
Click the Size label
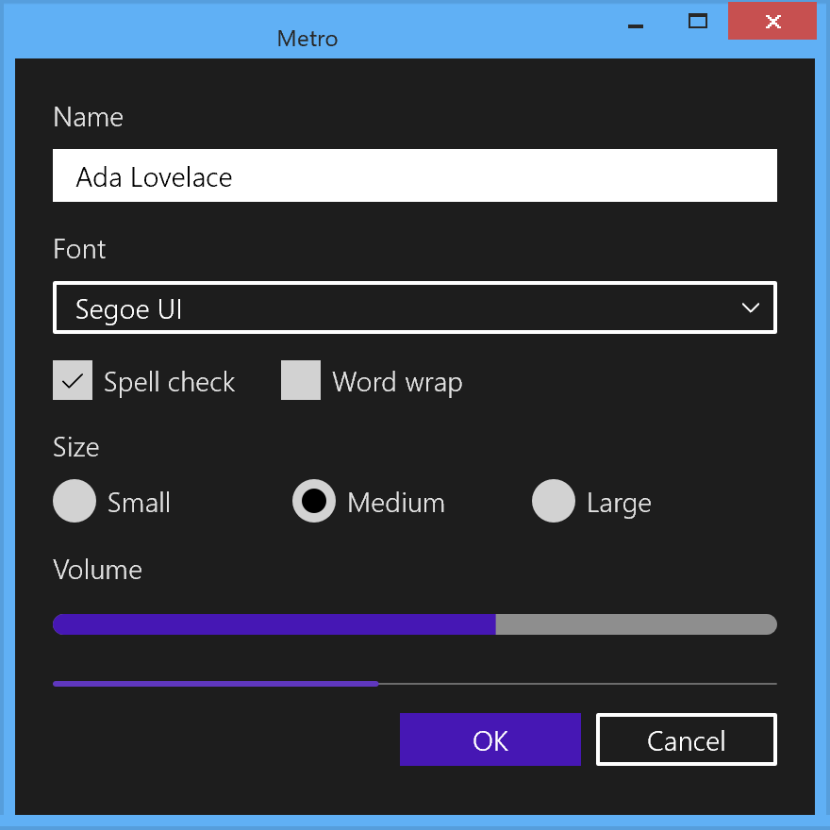(x=76, y=447)
